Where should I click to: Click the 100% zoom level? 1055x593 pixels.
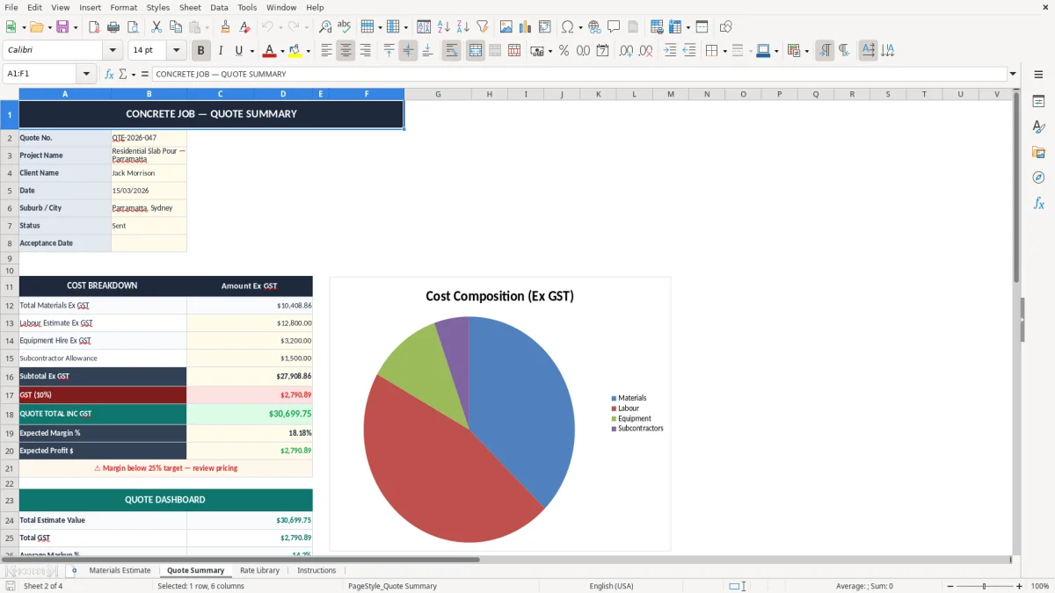[1040, 586]
